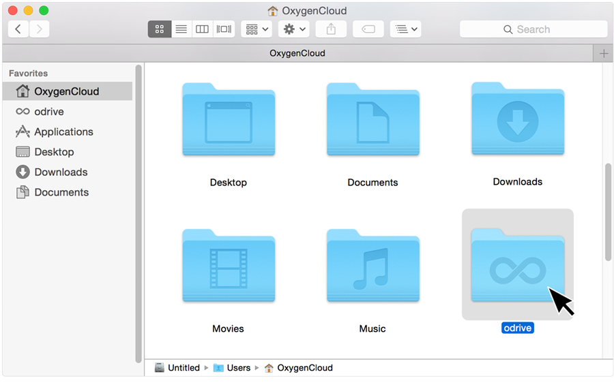Open the list options dropdown in toolbar
Viewport: 614px width, 385px height.
click(406, 29)
